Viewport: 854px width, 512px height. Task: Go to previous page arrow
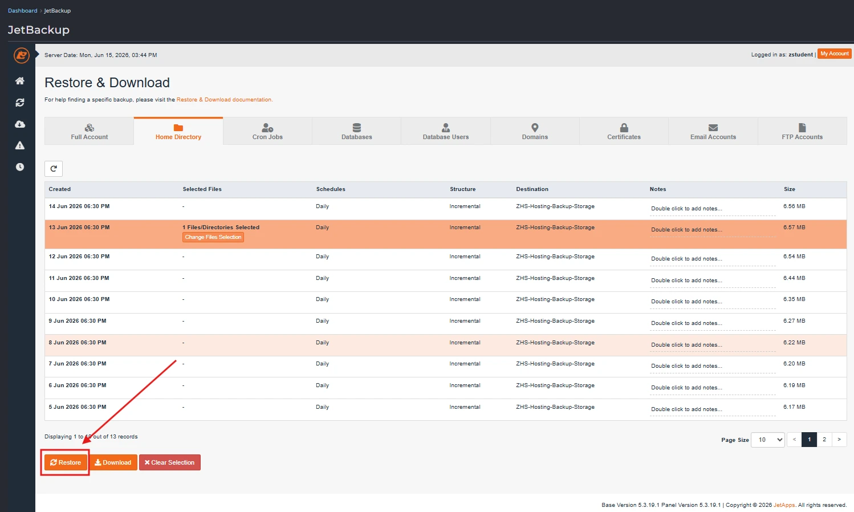click(x=794, y=440)
